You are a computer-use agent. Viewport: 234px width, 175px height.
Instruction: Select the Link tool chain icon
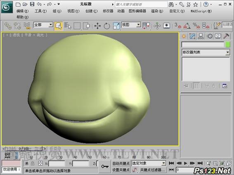click(8, 26)
